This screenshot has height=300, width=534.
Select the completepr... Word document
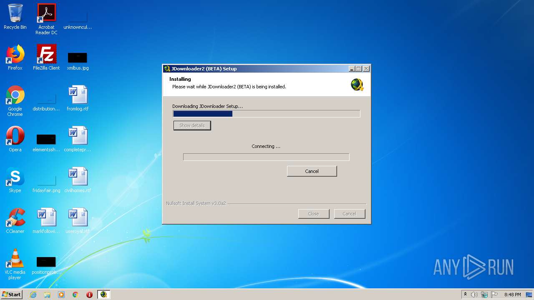pyautogui.click(x=78, y=139)
